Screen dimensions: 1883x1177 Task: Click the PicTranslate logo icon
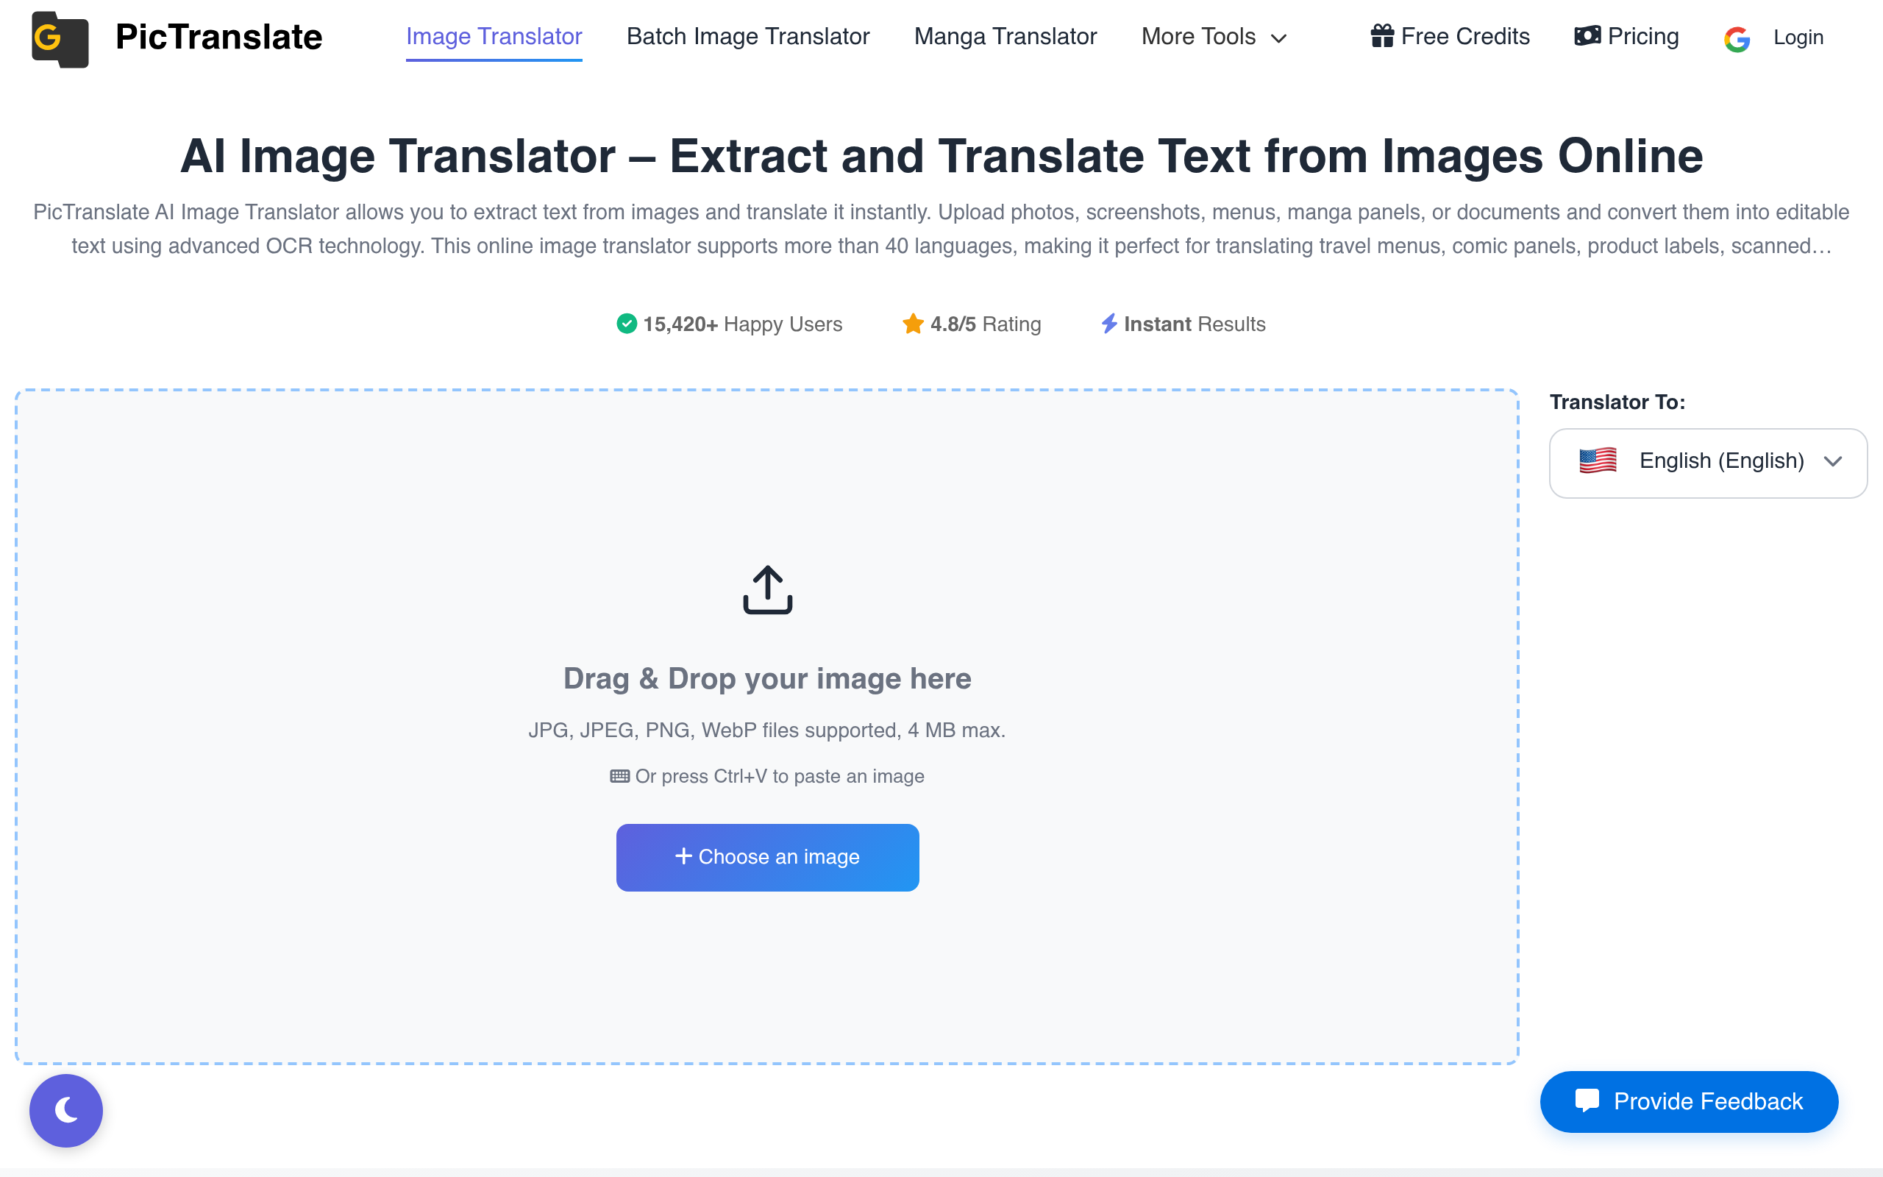[x=60, y=38]
